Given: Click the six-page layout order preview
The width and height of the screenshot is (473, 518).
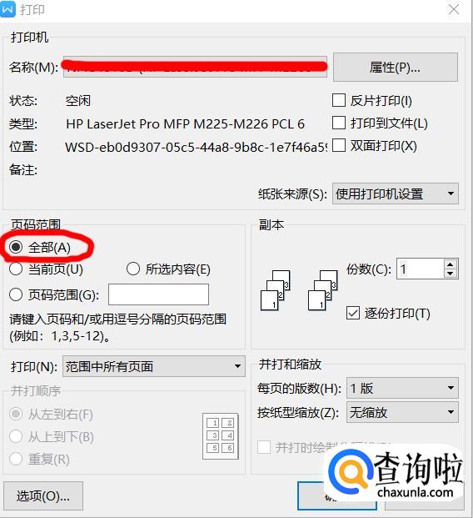Looking at the screenshot, I should coord(221,436).
